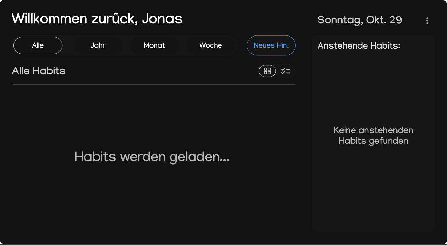
Task: Click the name Jonas in the greeting
Action: (162, 19)
